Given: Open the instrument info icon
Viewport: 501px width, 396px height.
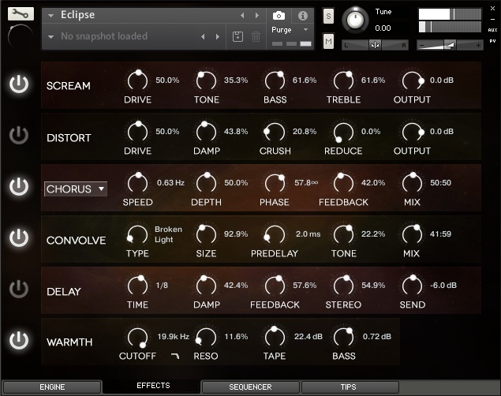Looking at the screenshot, I should pyautogui.click(x=302, y=15).
